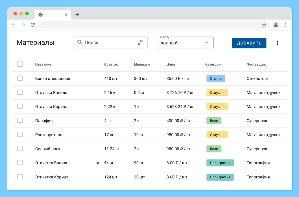Screen dimensions: 299x197
Task: Click Воск tag in Соевый воск row
Action: (214, 149)
